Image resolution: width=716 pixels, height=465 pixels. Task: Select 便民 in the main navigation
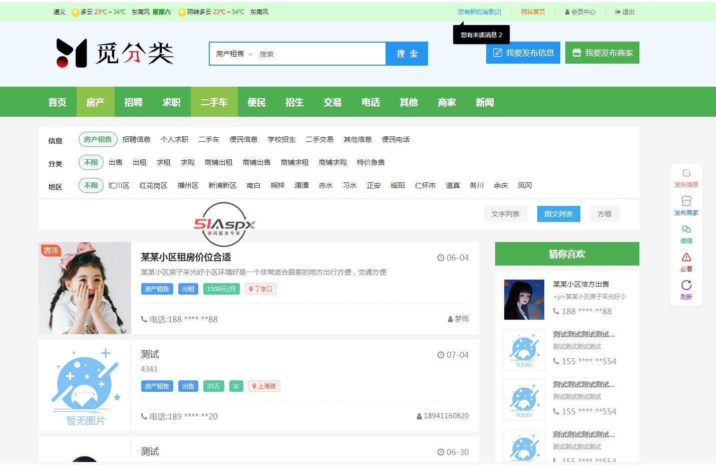(257, 102)
